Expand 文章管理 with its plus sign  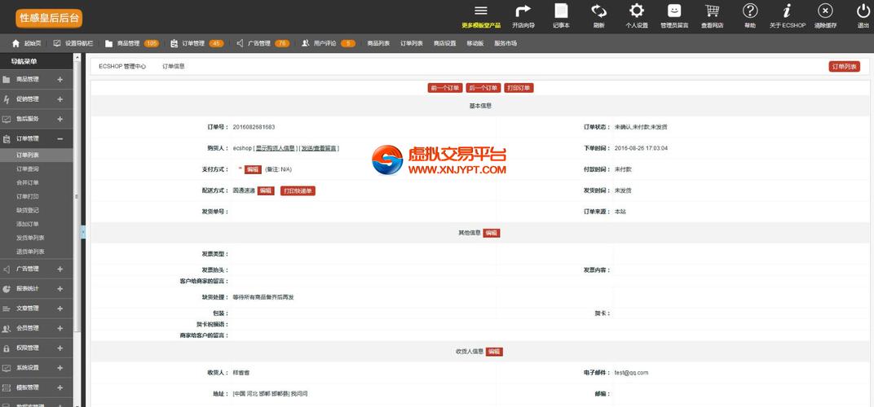tap(60, 309)
